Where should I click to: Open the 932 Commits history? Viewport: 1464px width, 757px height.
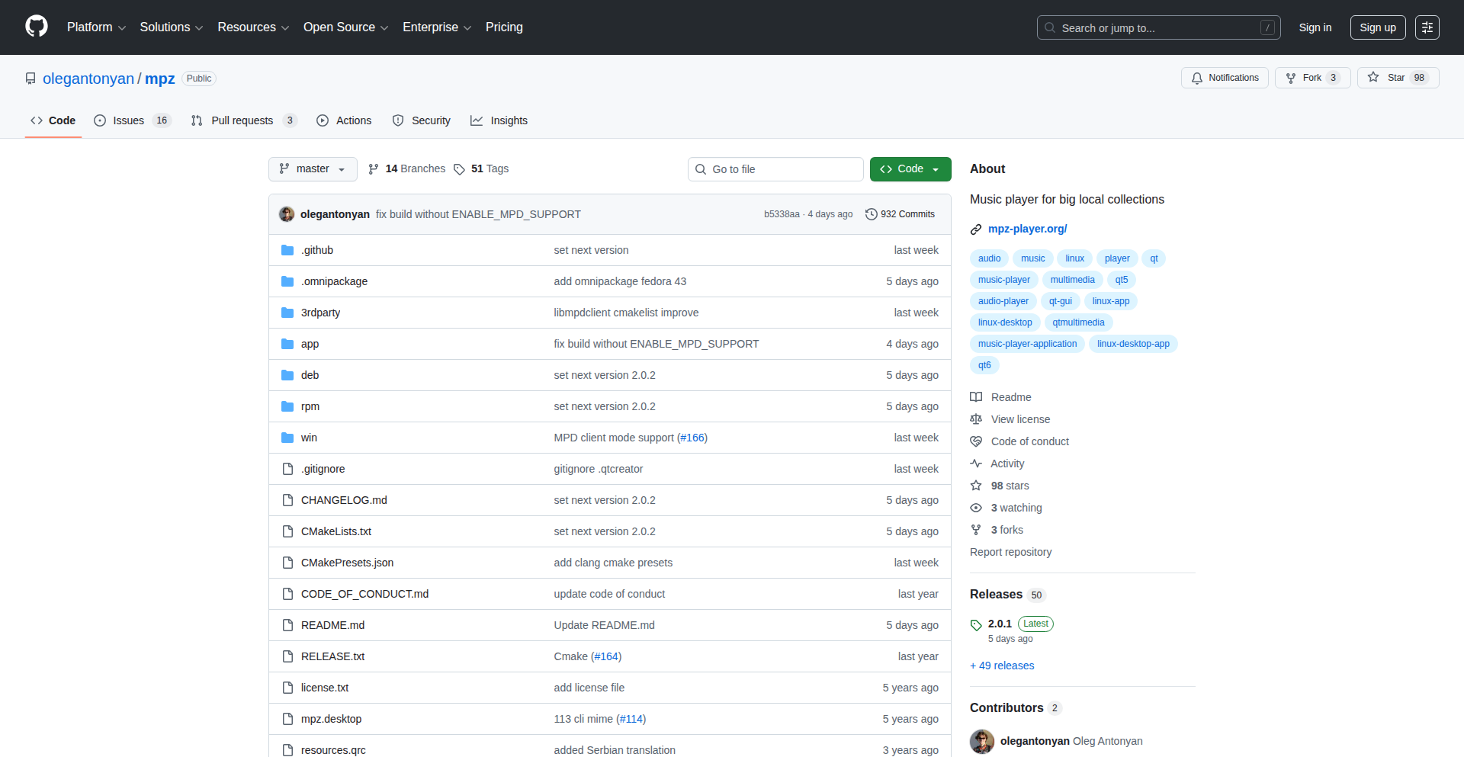coord(900,214)
